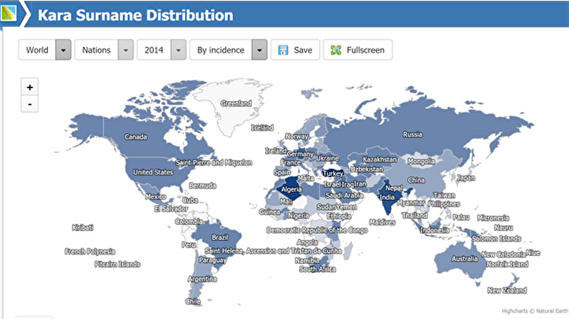Viewport: 569px width, 319px height.
Task: Select the Paraguay label
Action: point(213,260)
